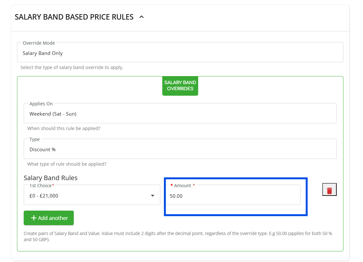
Task: Click the Override Mode field label
Action: pyautogui.click(x=39, y=43)
